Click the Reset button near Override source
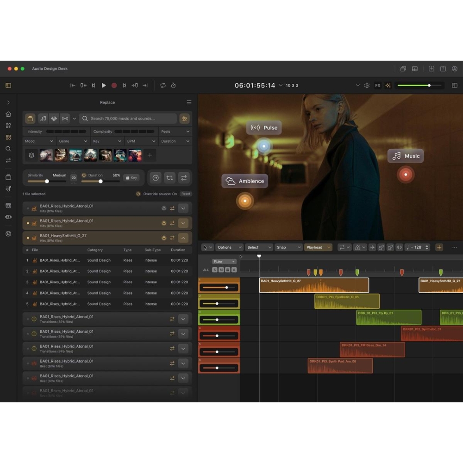The width and height of the screenshot is (463, 463). click(186, 194)
